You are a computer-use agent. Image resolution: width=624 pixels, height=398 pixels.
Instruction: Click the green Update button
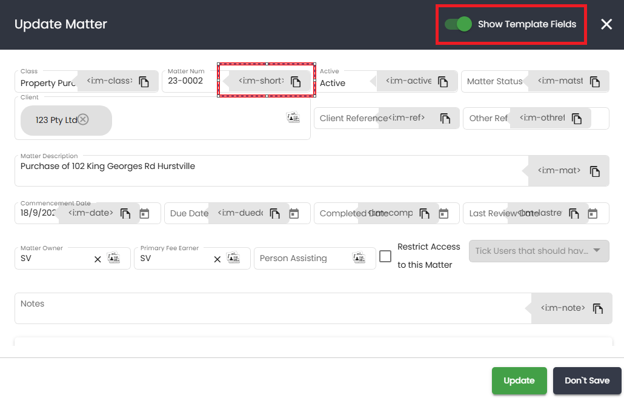pyautogui.click(x=519, y=380)
